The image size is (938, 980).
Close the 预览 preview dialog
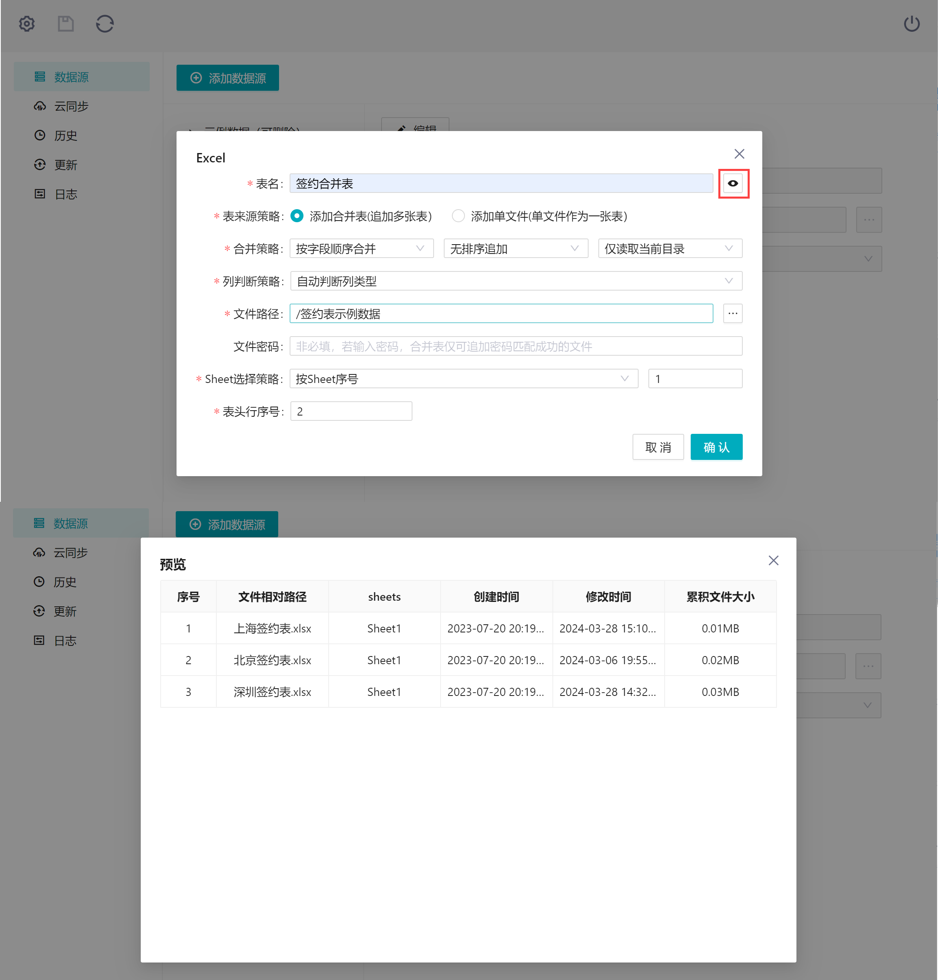(x=773, y=560)
